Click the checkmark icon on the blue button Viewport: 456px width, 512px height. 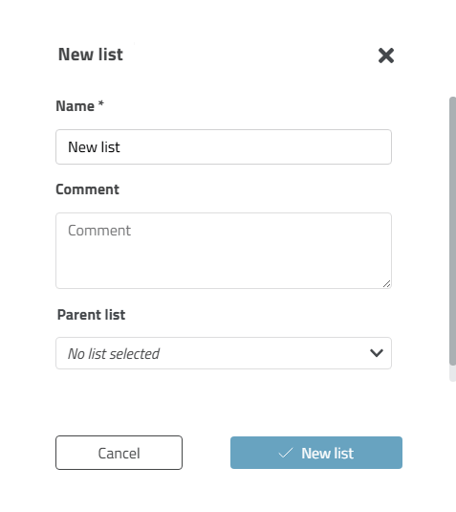pos(286,453)
